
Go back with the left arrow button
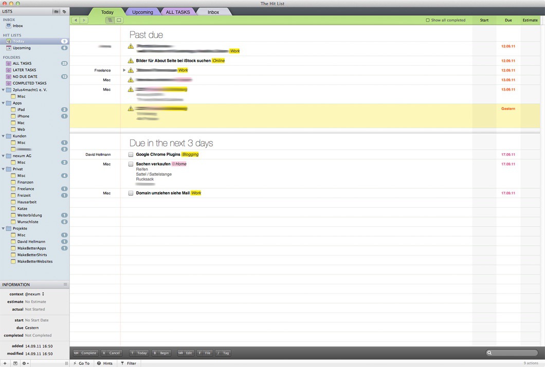click(x=76, y=20)
